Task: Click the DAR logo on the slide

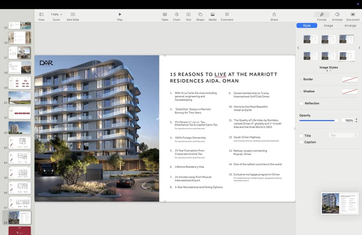Action: [46, 63]
